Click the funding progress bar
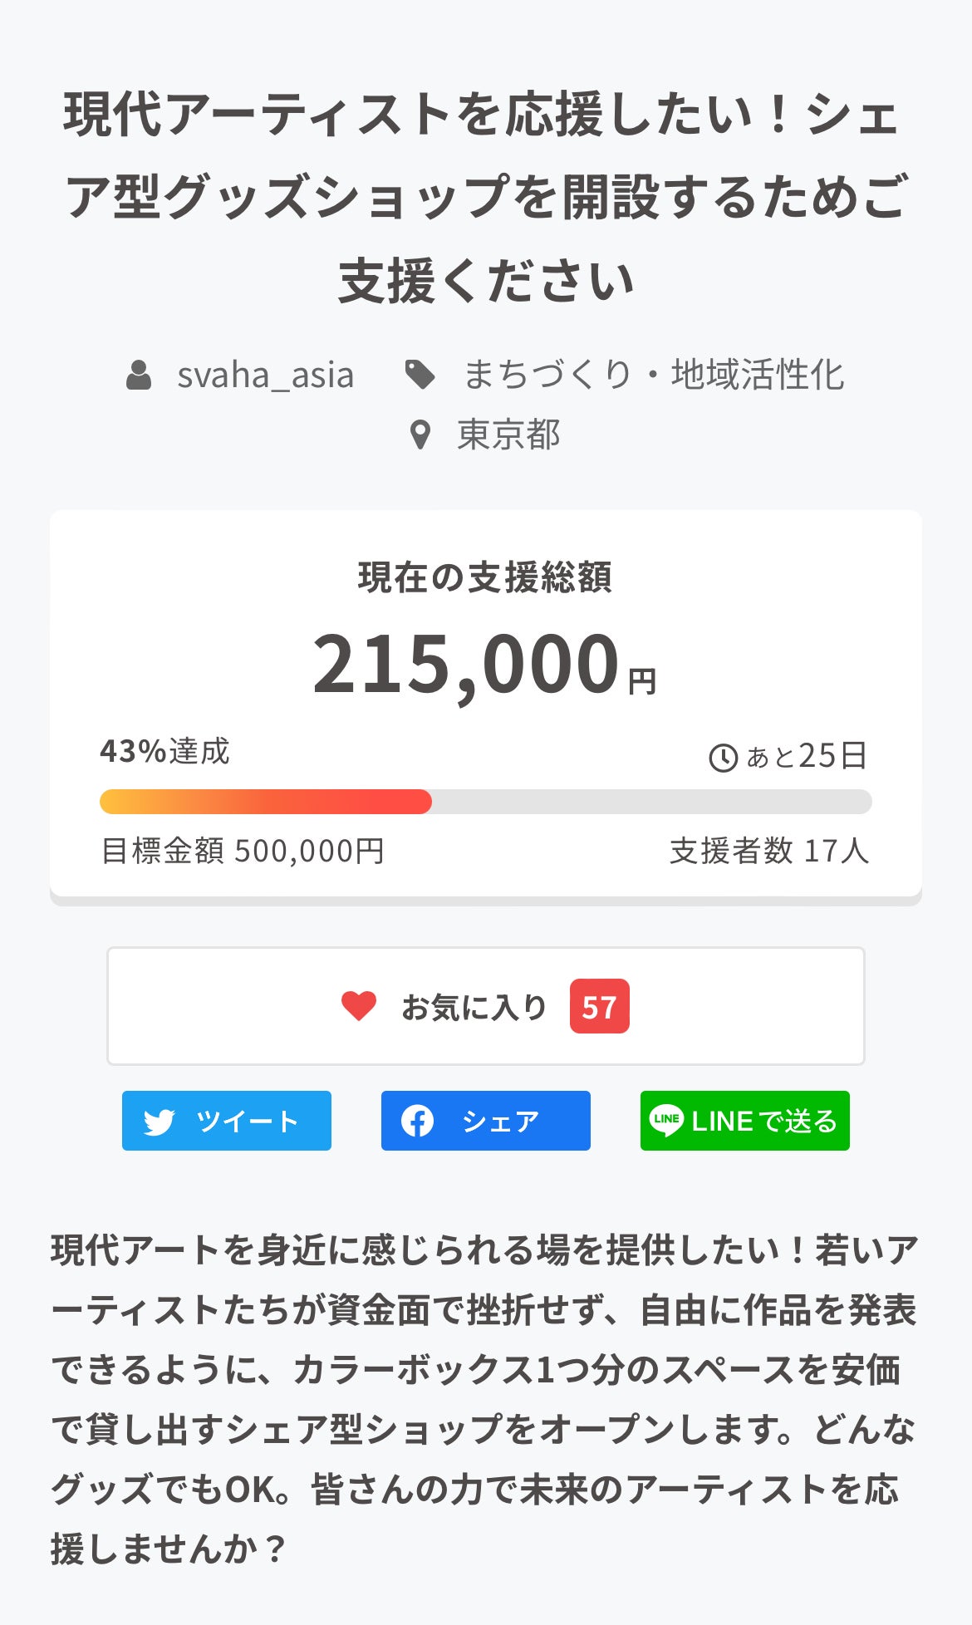 coord(485,802)
